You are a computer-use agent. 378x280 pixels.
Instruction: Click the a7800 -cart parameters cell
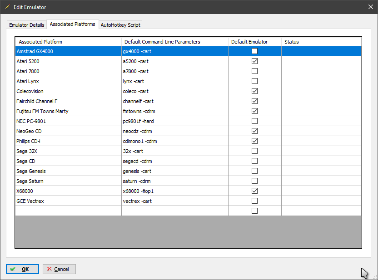pos(175,71)
